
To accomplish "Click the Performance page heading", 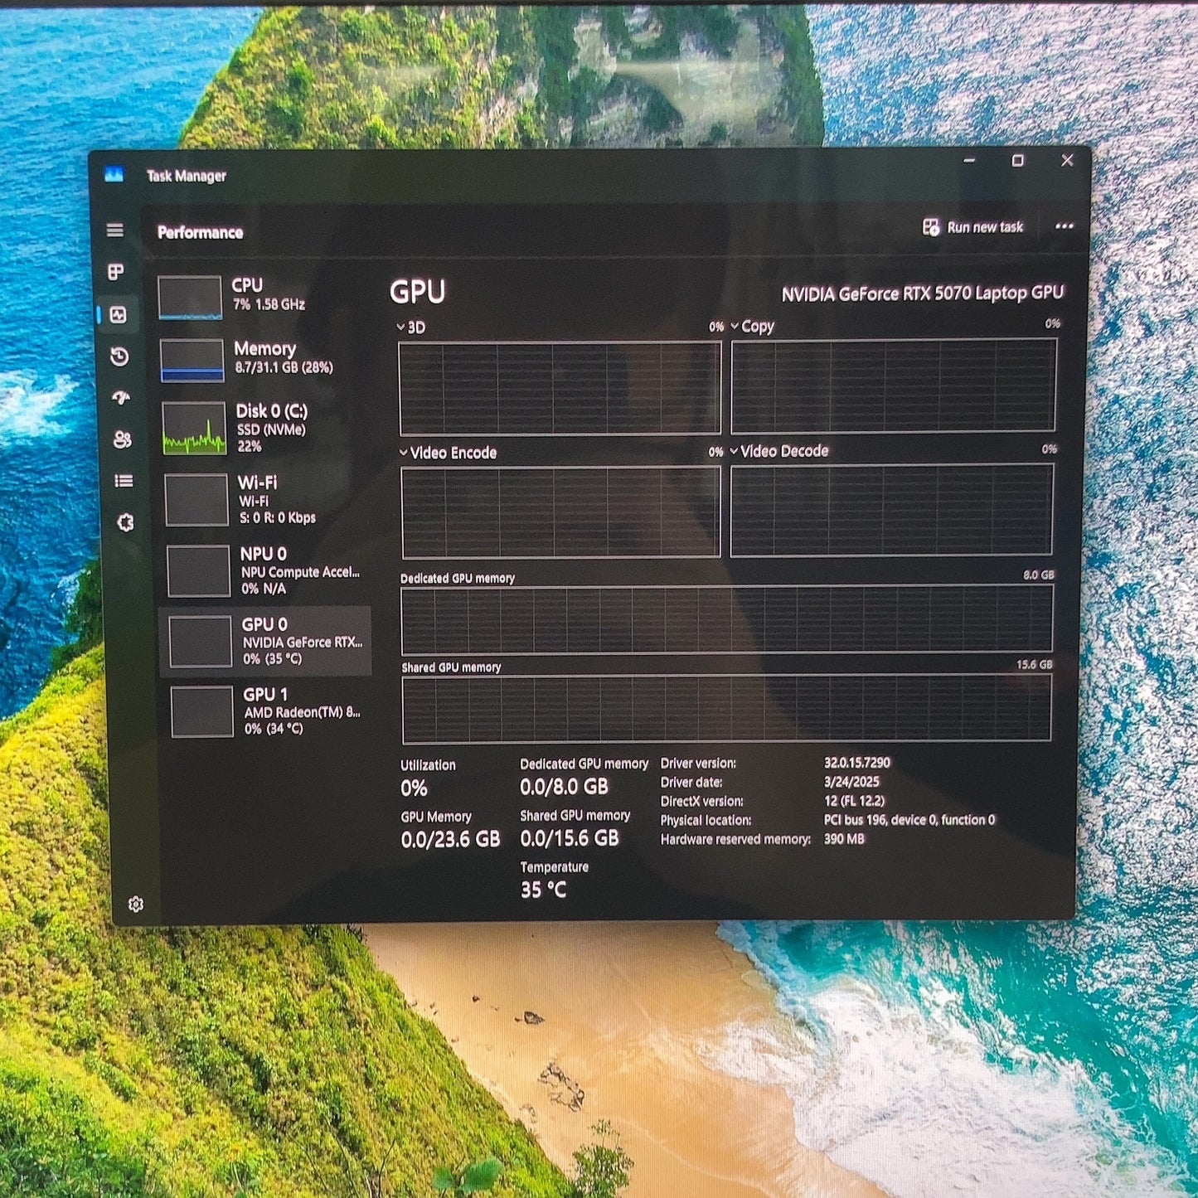I will point(200,233).
